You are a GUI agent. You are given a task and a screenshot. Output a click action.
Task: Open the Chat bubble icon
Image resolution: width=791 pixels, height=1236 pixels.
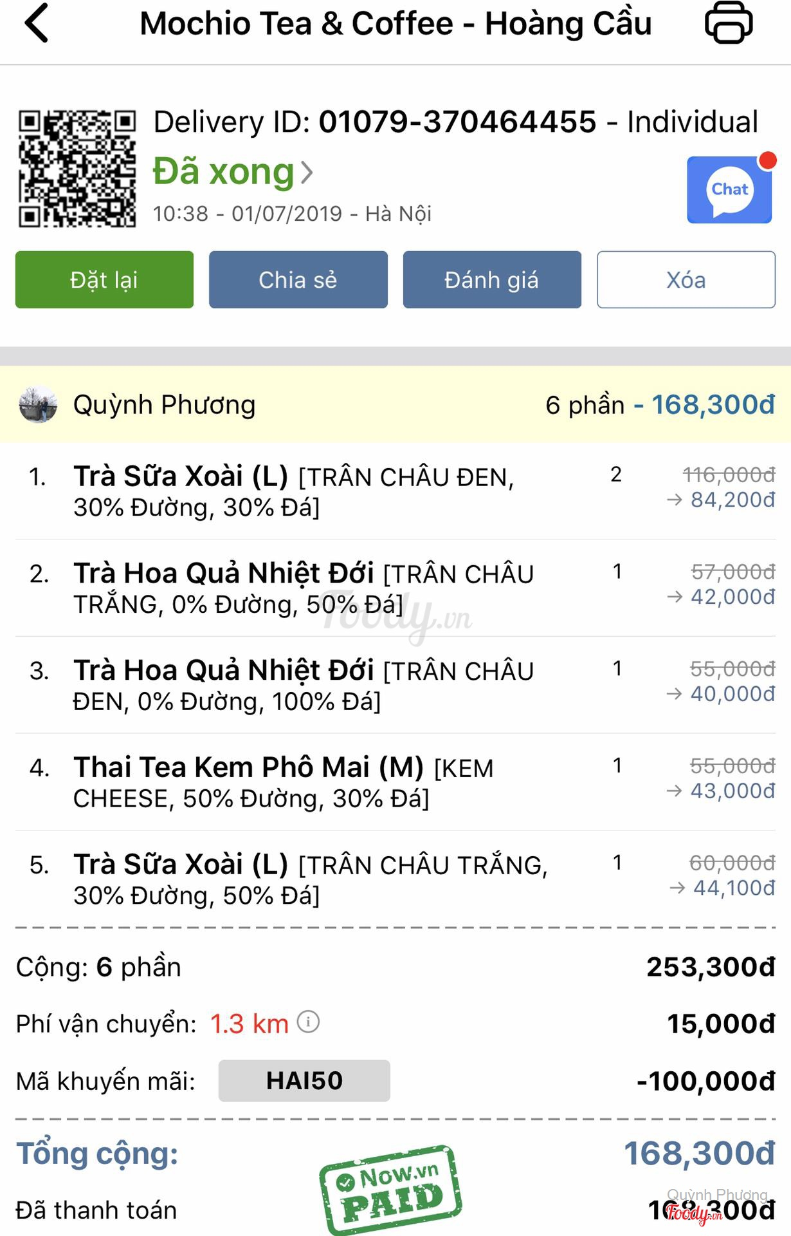click(729, 190)
